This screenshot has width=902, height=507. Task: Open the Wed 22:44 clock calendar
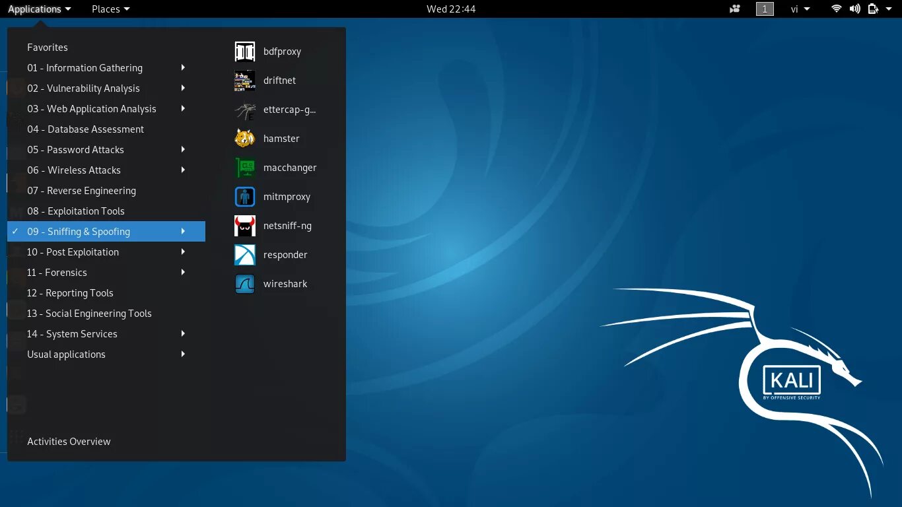tap(451, 9)
